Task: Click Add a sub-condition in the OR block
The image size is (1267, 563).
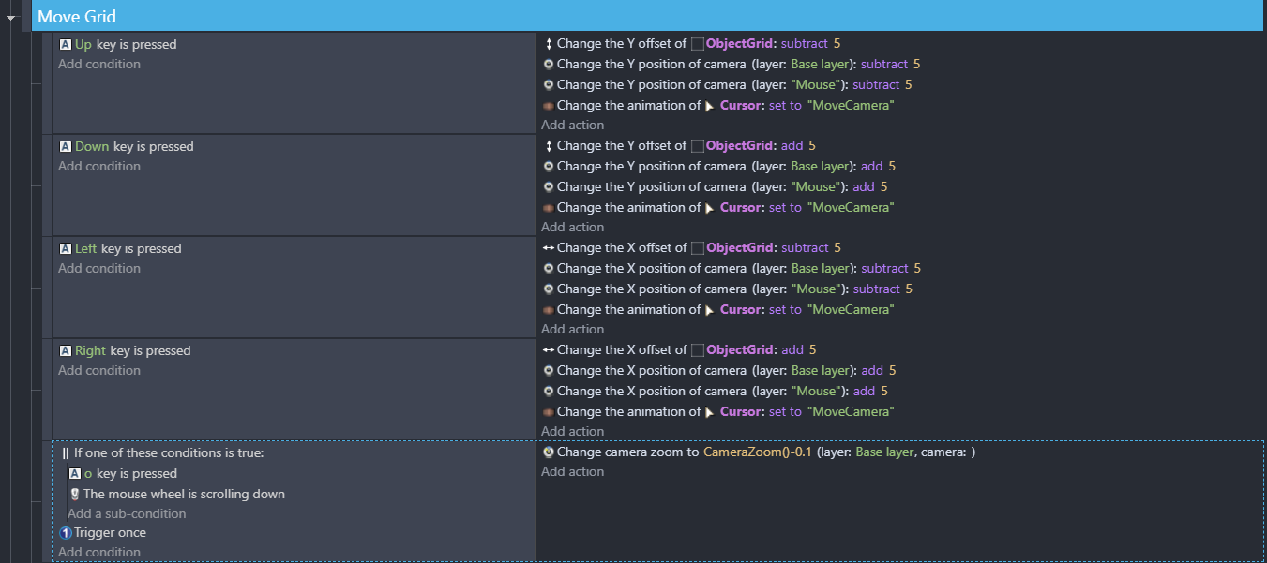Action: pyautogui.click(x=127, y=513)
